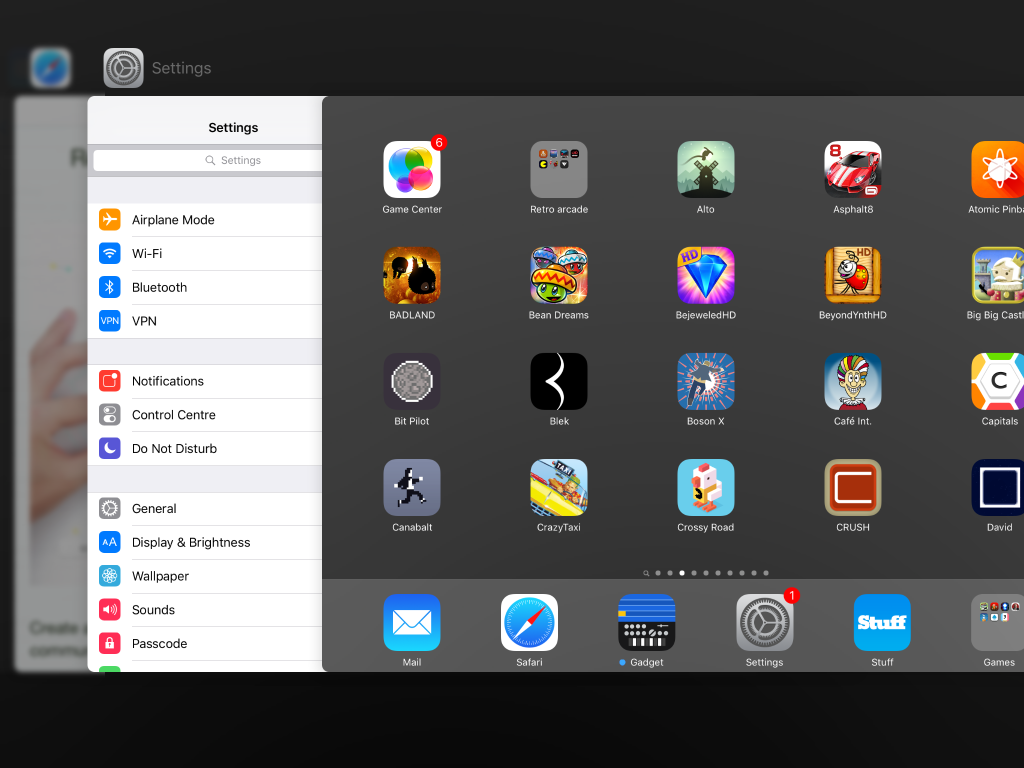Viewport: 1024px width, 768px height.
Task: Open BeyondYnthHD game
Action: 853,275
